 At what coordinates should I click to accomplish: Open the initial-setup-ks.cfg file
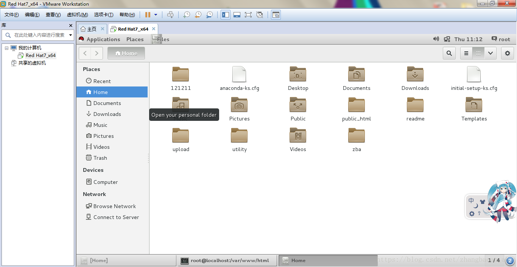click(474, 74)
